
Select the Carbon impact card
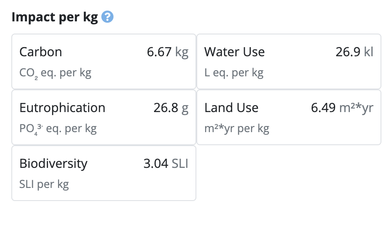(x=104, y=61)
